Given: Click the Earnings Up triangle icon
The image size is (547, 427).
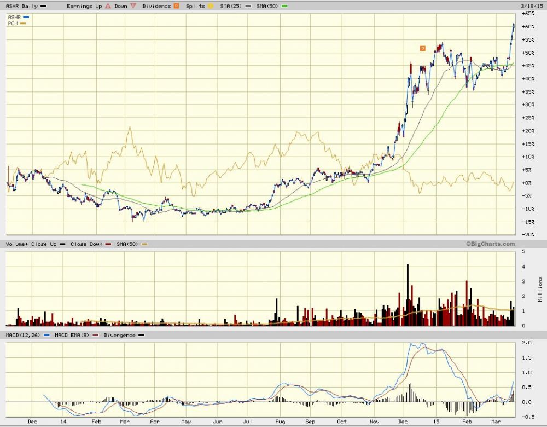Looking at the screenshot, I should coord(108,6).
